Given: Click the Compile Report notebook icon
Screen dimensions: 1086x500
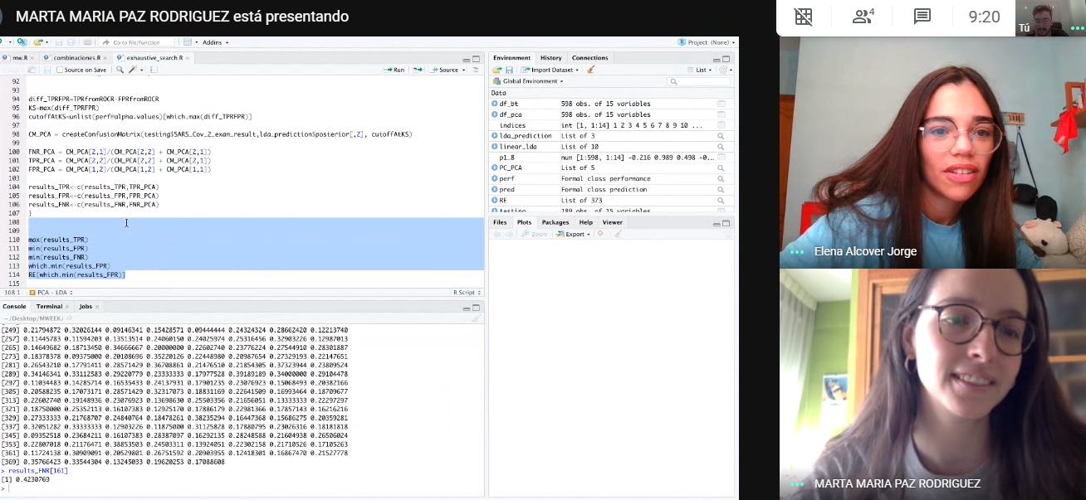Looking at the screenshot, I should [154, 70].
